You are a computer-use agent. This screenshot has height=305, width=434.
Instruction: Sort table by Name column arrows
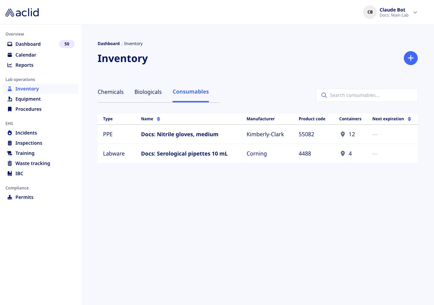point(158,119)
